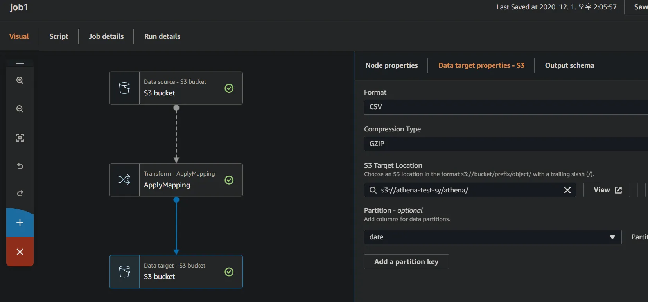
Task: Open the Compression Type dropdown showing GZIP
Action: pyautogui.click(x=504, y=144)
